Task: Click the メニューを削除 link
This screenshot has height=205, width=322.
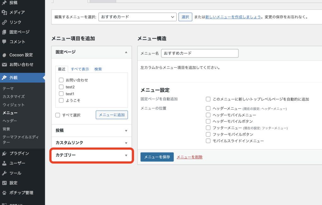Action: [x=190, y=157]
